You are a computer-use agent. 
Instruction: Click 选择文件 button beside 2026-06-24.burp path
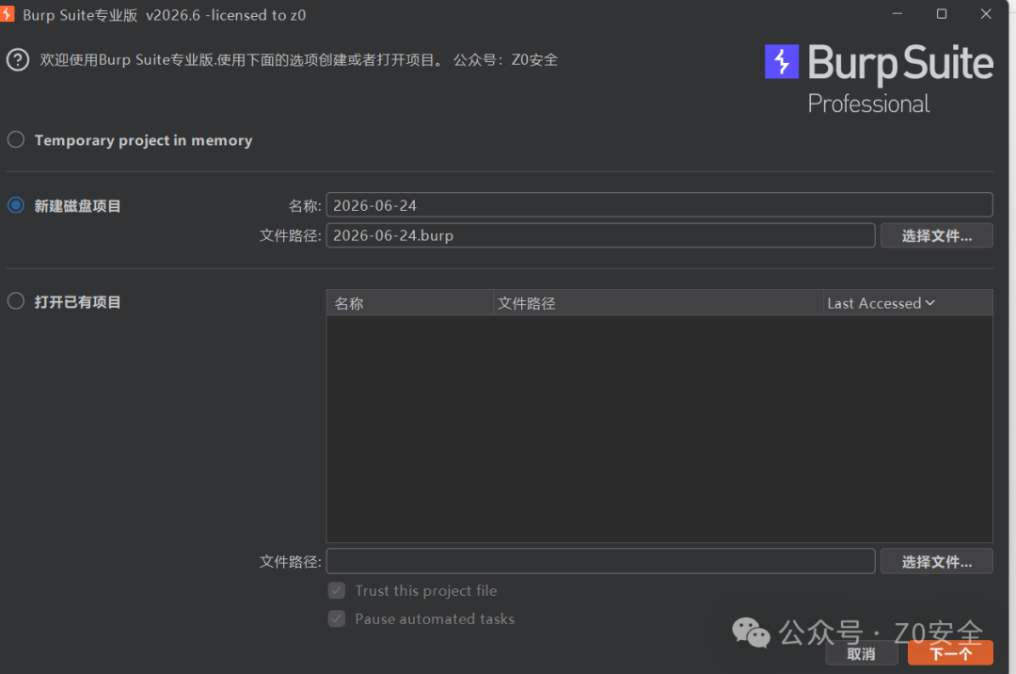(x=936, y=235)
